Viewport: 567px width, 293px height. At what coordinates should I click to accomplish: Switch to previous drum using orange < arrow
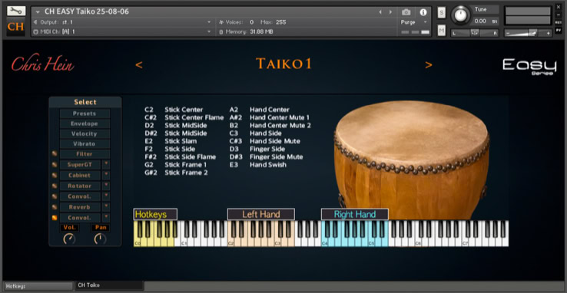coord(139,65)
